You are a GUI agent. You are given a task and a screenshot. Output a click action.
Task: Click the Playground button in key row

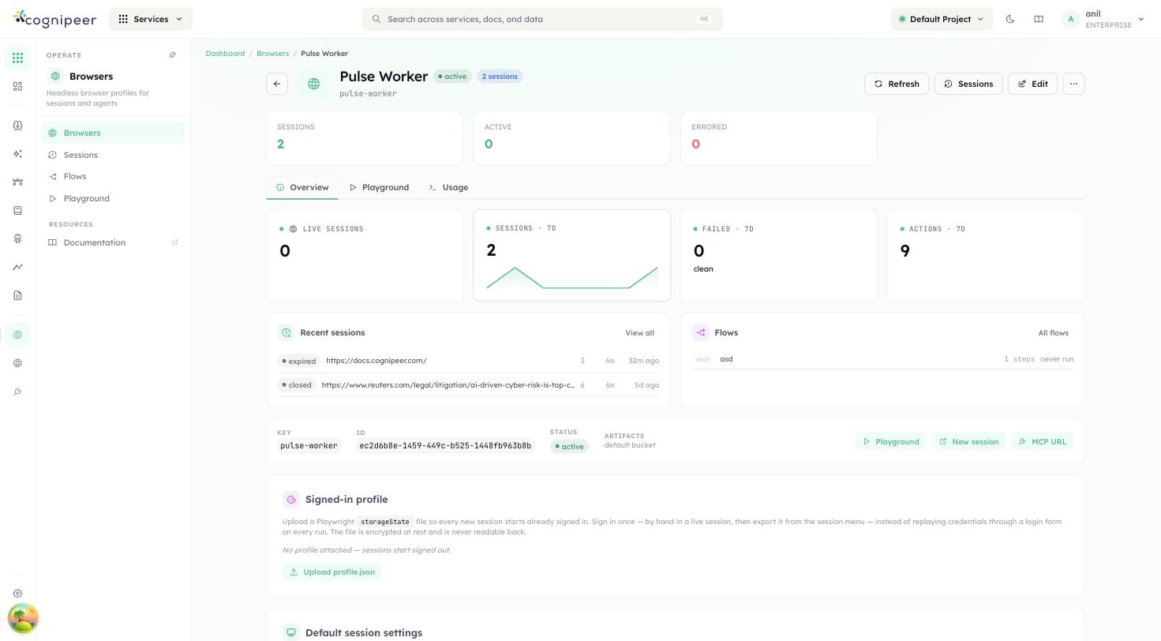point(890,441)
